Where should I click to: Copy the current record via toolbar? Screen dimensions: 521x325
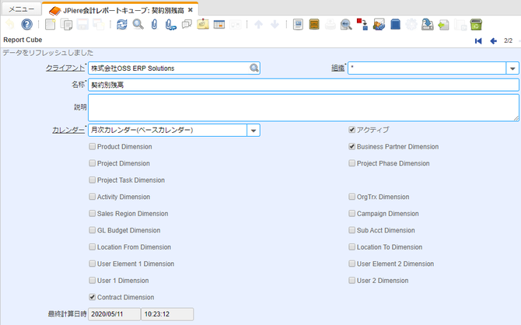click(x=67, y=24)
